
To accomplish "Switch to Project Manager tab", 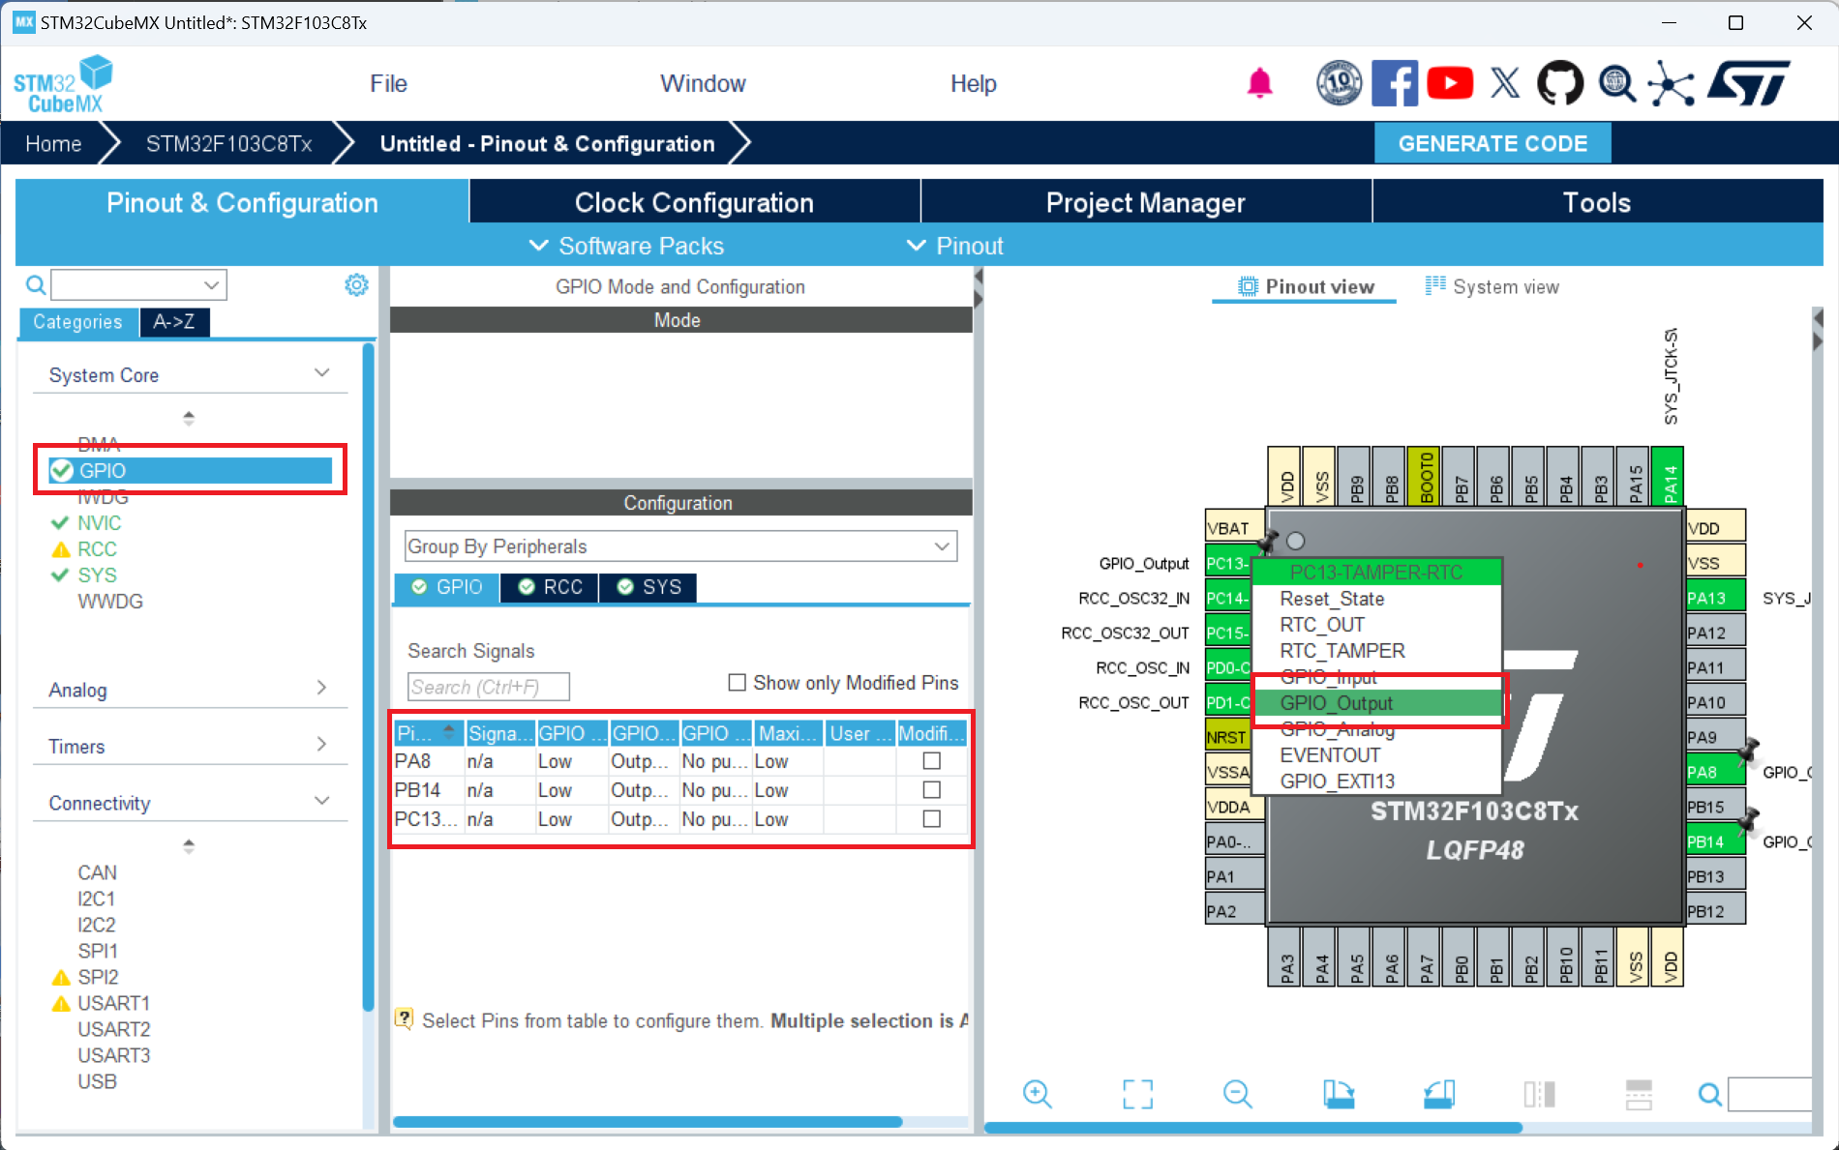I will coord(1145,202).
